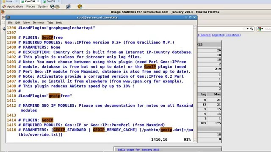Click the highlighted GeoIP on line 1398
Screen dimensions: 271x152
pos(47,38)
